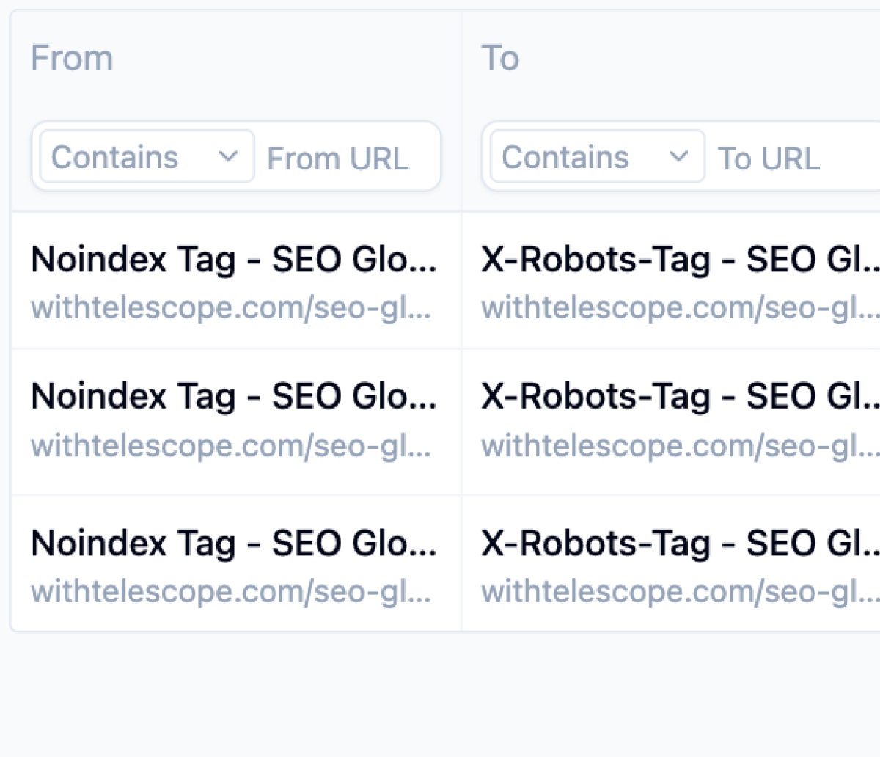Click first row's To withtelescope.com URL
This screenshot has height=757, width=880.
(679, 308)
